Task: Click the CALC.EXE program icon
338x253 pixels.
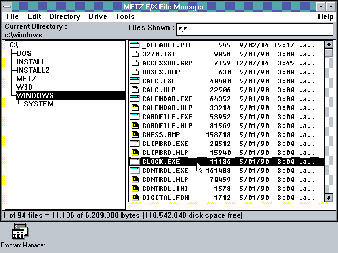Action: pyautogui.click(x=135, y=81)
